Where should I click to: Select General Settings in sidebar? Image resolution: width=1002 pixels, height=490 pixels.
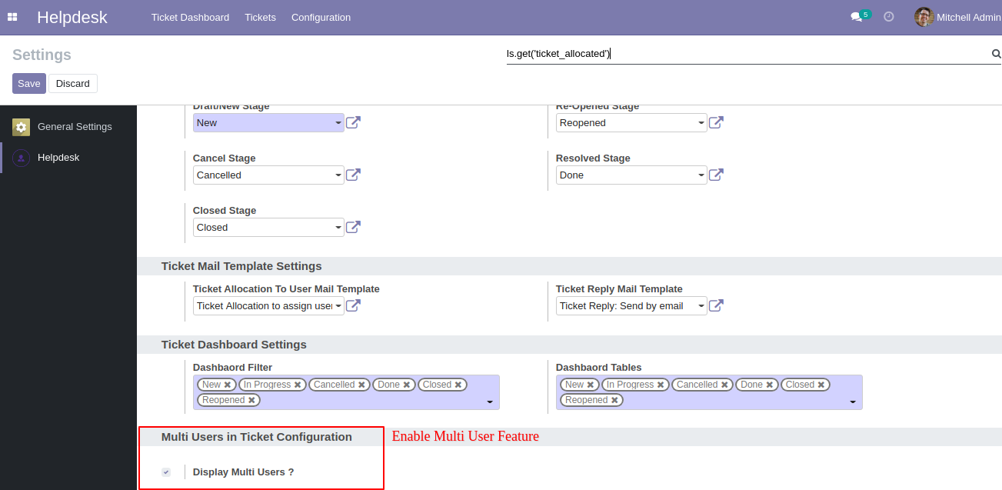pyautogui.click(x=68, y=127)
